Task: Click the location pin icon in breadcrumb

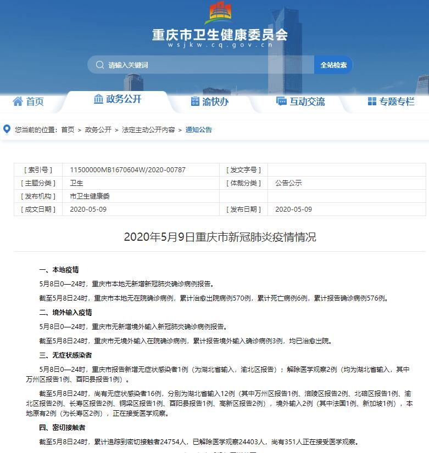Action: click(x=7, y=129)
